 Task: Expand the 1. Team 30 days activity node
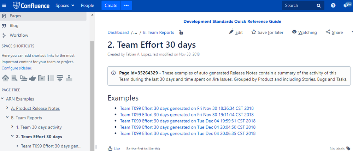click(12, 127)
